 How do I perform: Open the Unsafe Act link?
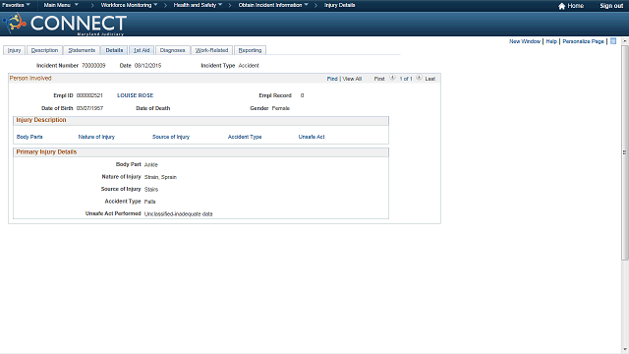tap(312, 137)
